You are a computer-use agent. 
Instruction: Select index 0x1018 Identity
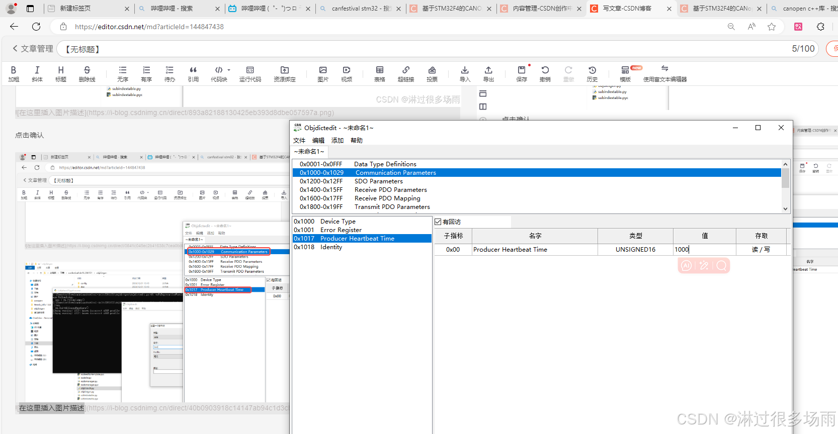click(x=362, y=247)
